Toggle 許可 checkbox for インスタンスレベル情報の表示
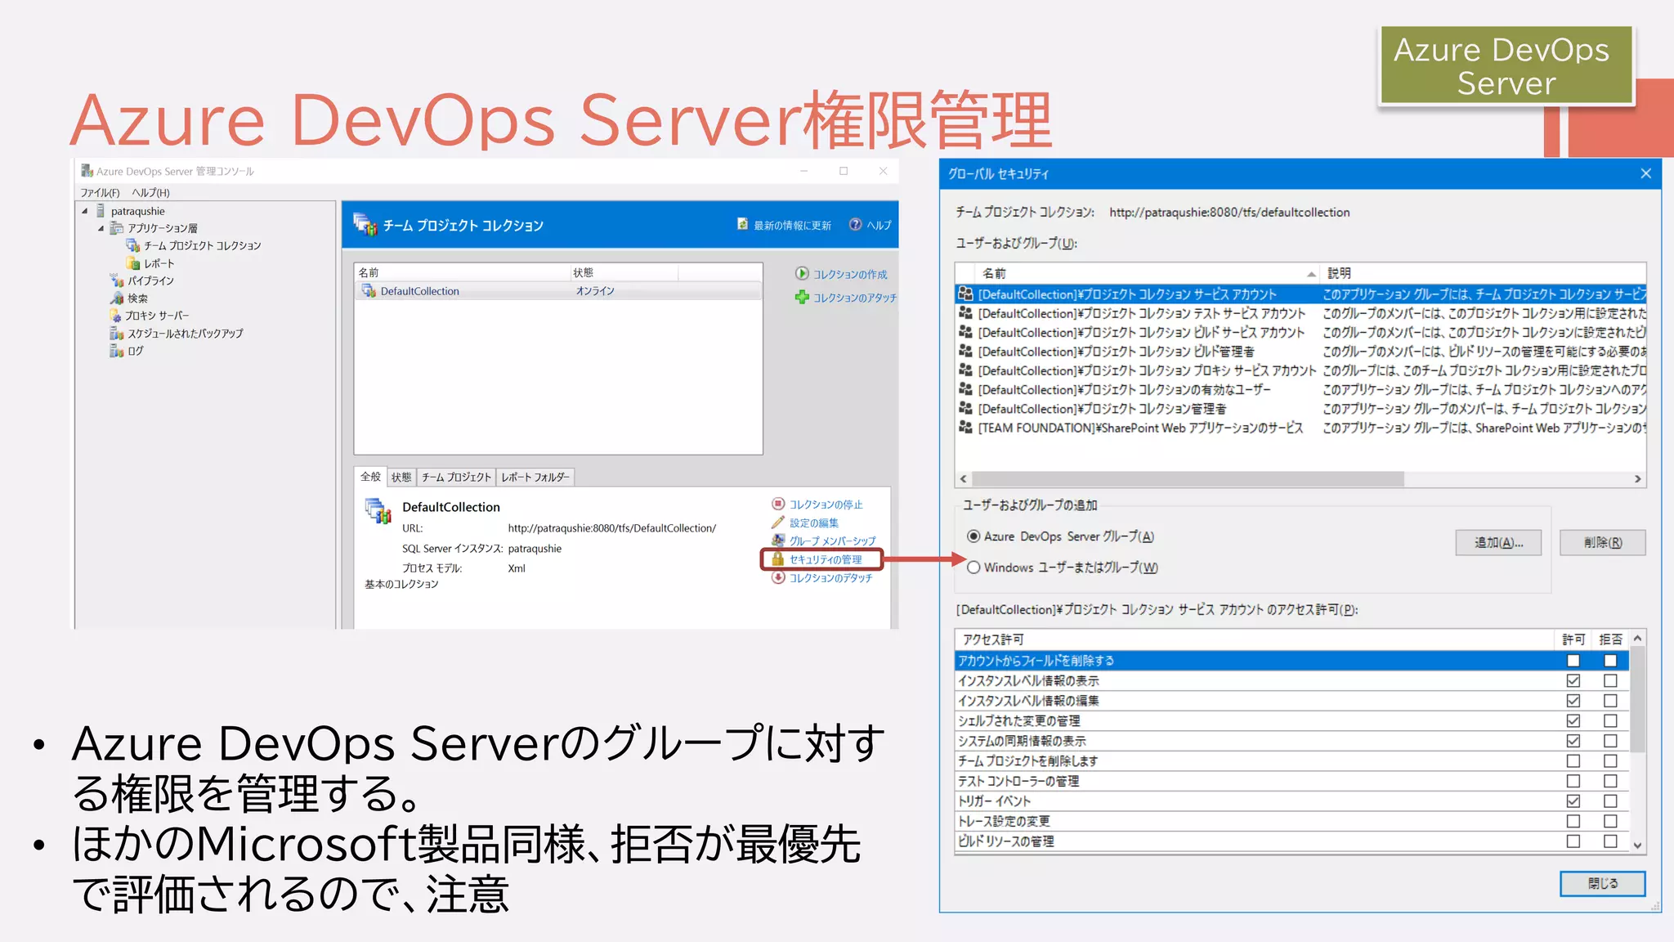 click(x=1573, y=680)
